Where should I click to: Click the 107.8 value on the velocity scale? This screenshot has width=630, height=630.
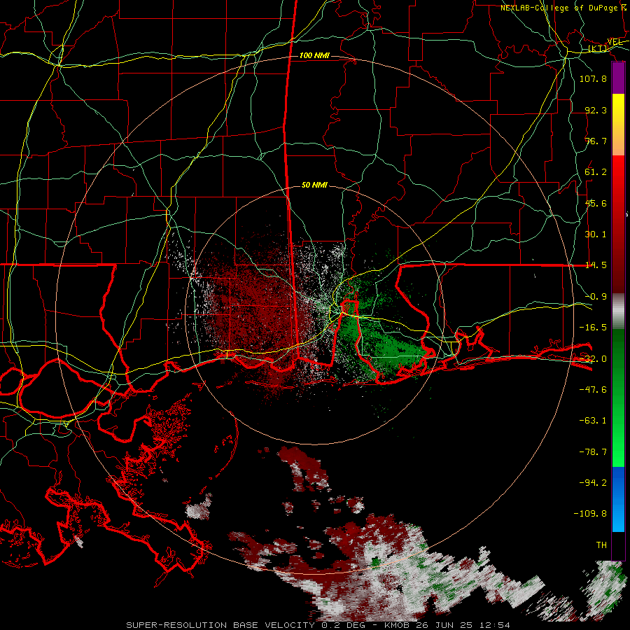pyautogui.click(x=593, y=78)
